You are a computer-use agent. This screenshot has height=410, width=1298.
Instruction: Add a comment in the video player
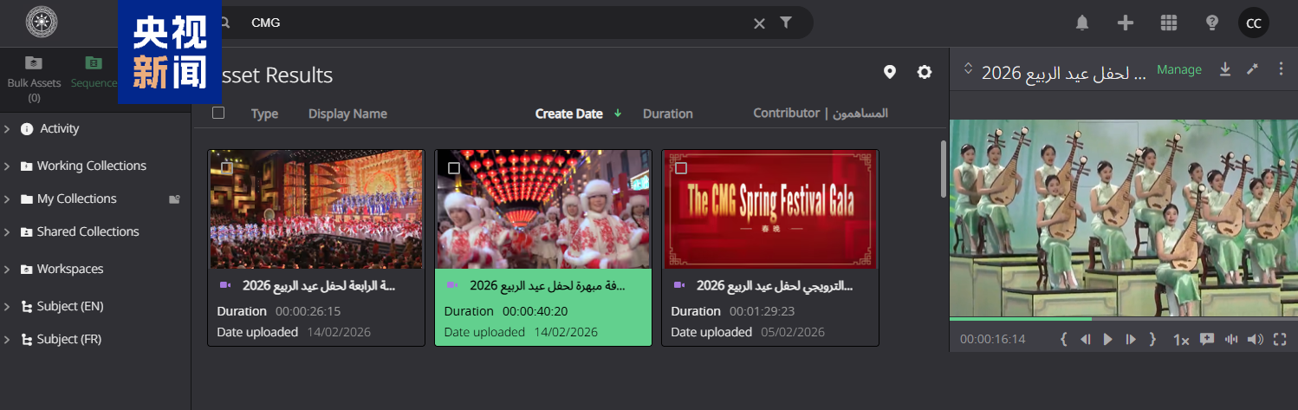tap(1206, 340)
